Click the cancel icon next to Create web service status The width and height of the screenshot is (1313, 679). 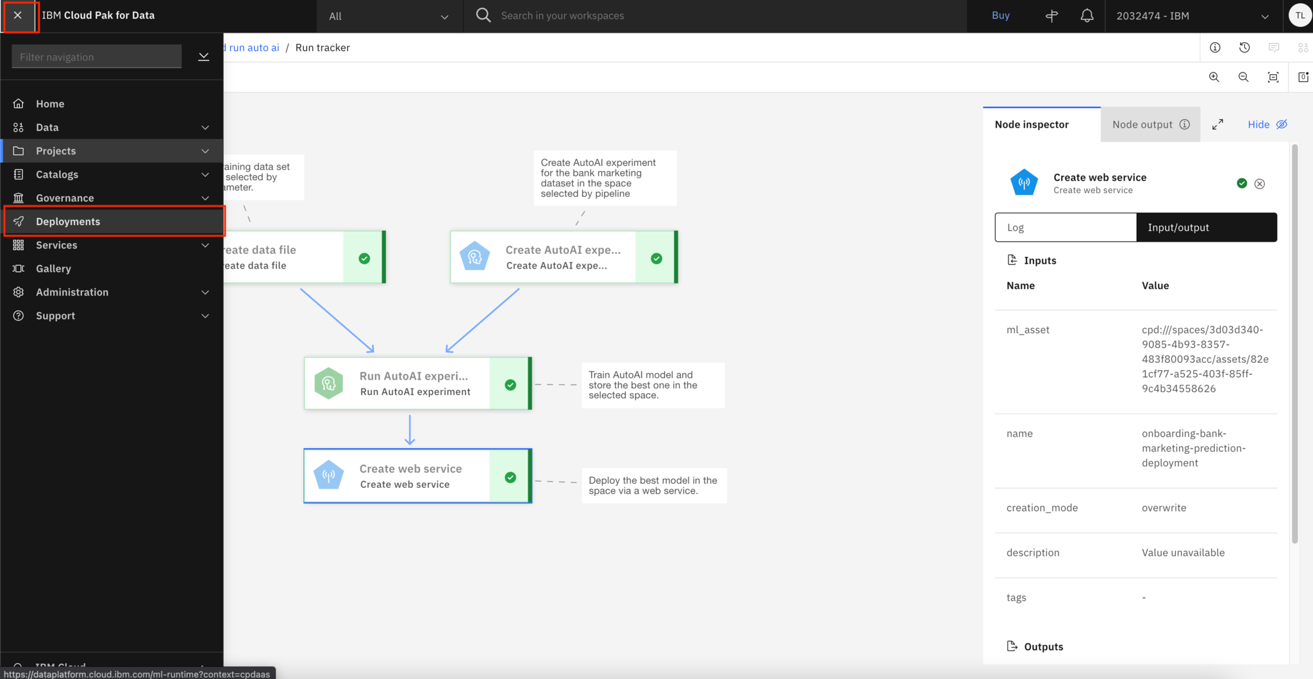click(x=1260, y=184)
